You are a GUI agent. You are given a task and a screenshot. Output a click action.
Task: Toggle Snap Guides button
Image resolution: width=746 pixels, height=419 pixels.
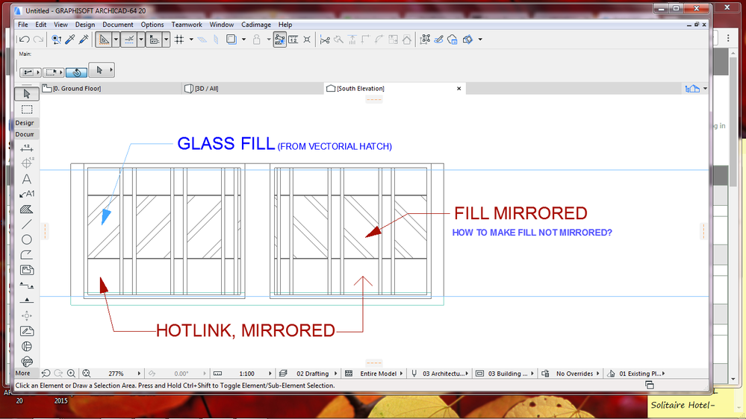coord(128,40)
